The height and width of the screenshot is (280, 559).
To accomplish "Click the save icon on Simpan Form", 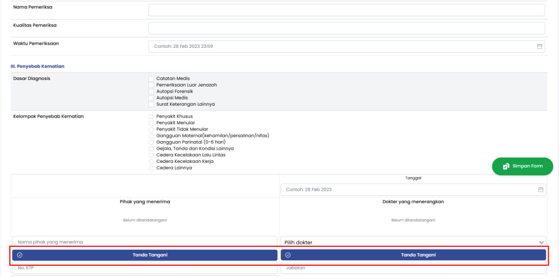I will pos(506,166).
